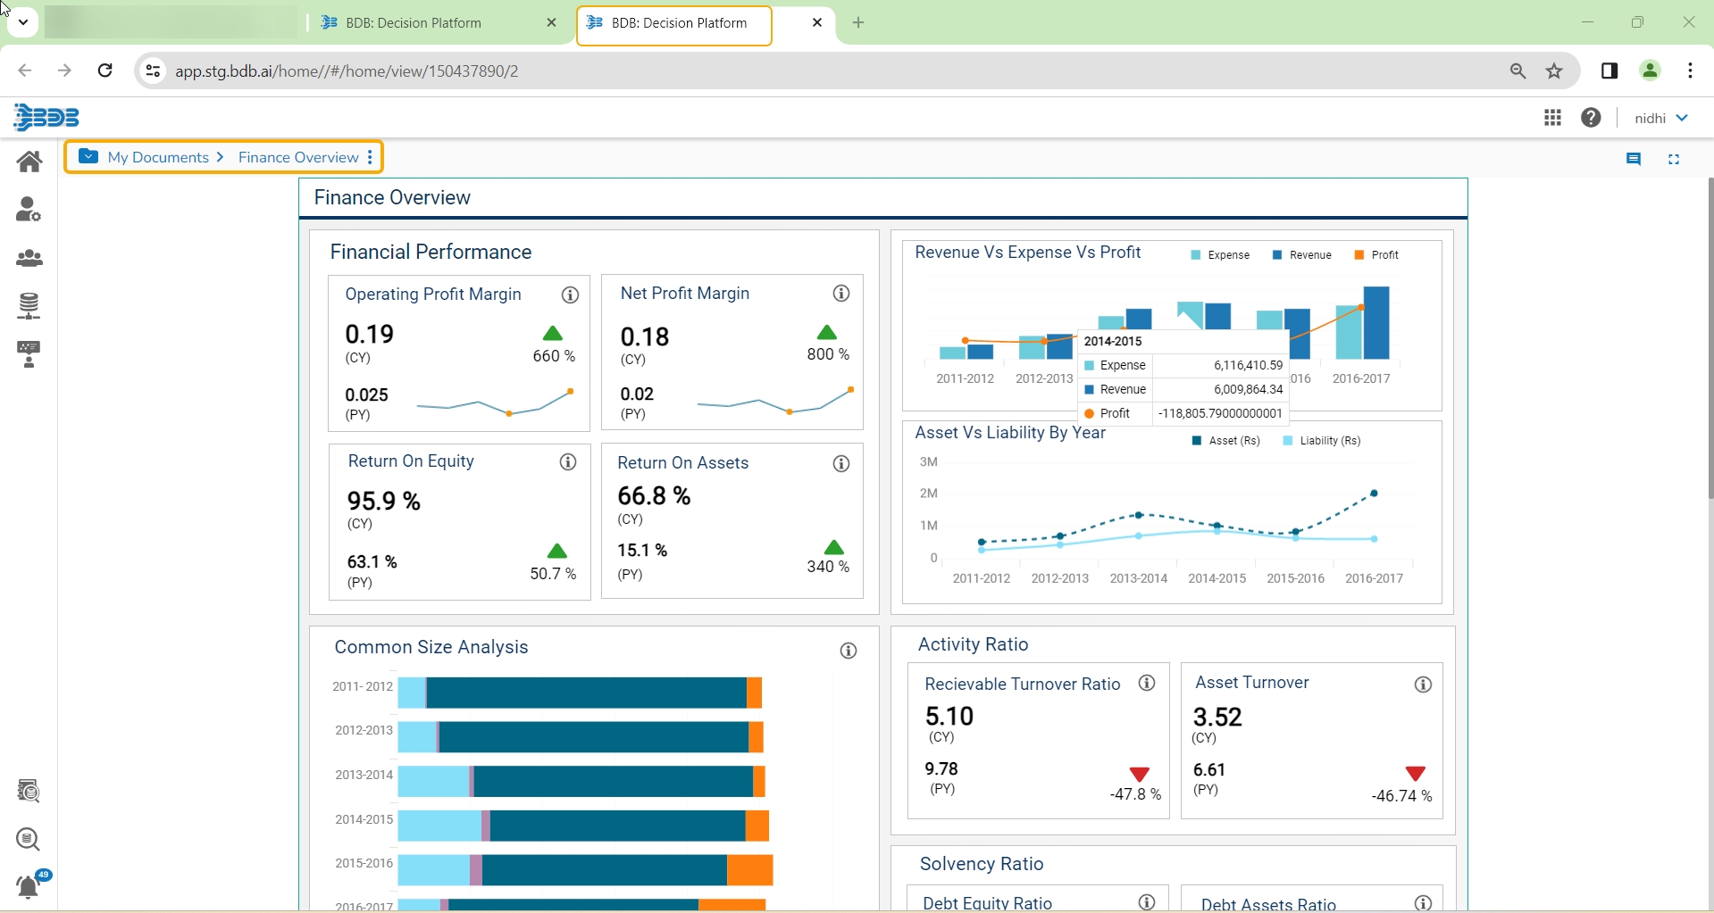Open Finance Overview options kebab menu
Image resolution: width=1714 pixels, height=913 pixels.
370,158
